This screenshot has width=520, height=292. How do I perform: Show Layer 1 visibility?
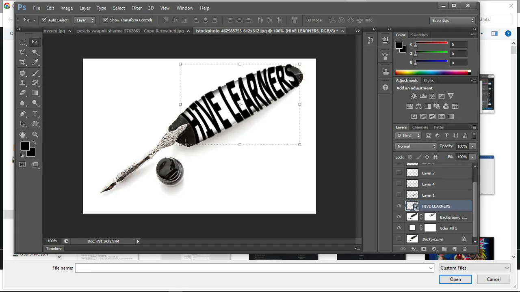coord(399,195)
